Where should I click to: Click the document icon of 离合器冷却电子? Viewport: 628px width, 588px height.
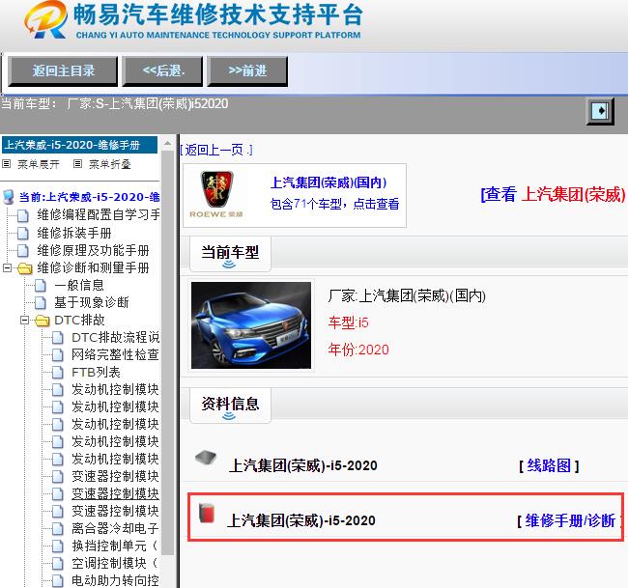pos(58,529)
